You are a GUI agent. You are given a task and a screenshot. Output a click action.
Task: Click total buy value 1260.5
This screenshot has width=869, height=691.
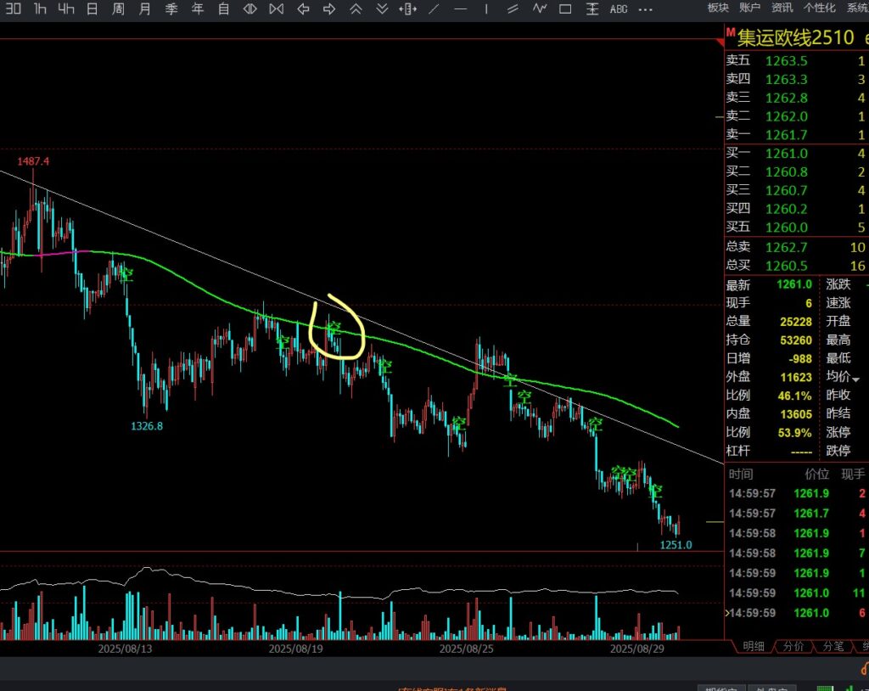786,266
